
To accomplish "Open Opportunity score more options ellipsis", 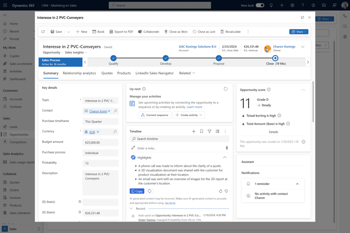I will 303,90.
